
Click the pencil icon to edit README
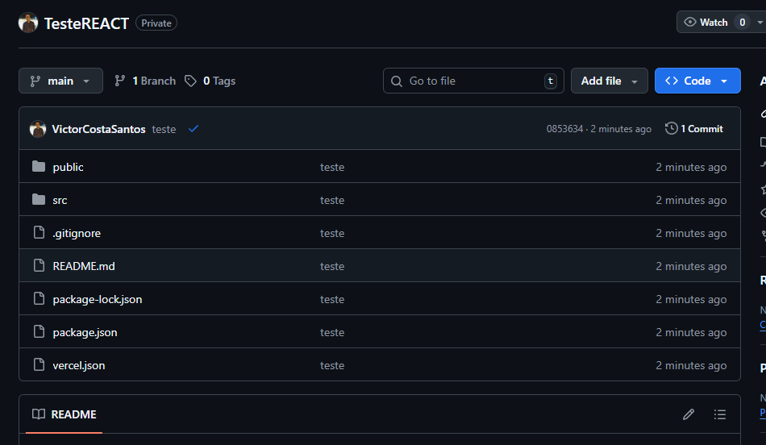689,414
